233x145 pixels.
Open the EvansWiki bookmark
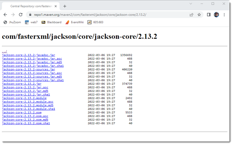point(75,22)
